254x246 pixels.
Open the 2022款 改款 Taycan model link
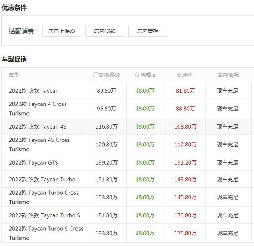pyautogui.click(x=34, y=91)
